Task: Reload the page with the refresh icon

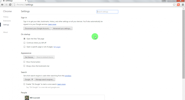Action: point(10,5)
